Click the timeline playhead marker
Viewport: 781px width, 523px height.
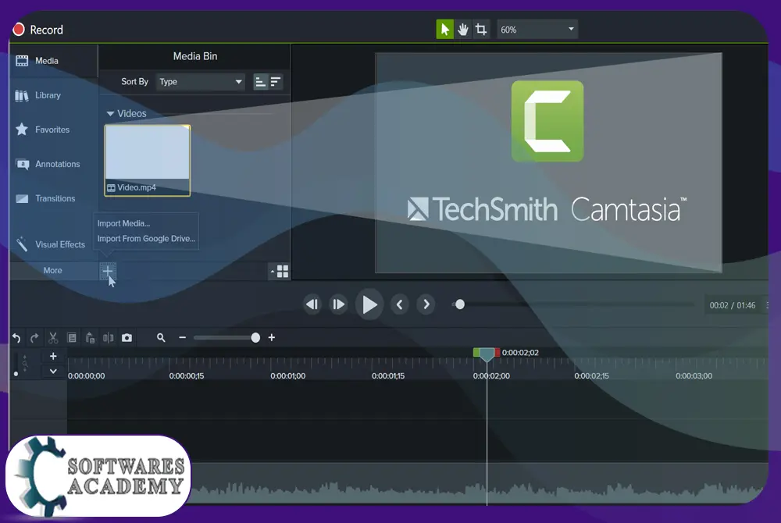click(487, 354)
